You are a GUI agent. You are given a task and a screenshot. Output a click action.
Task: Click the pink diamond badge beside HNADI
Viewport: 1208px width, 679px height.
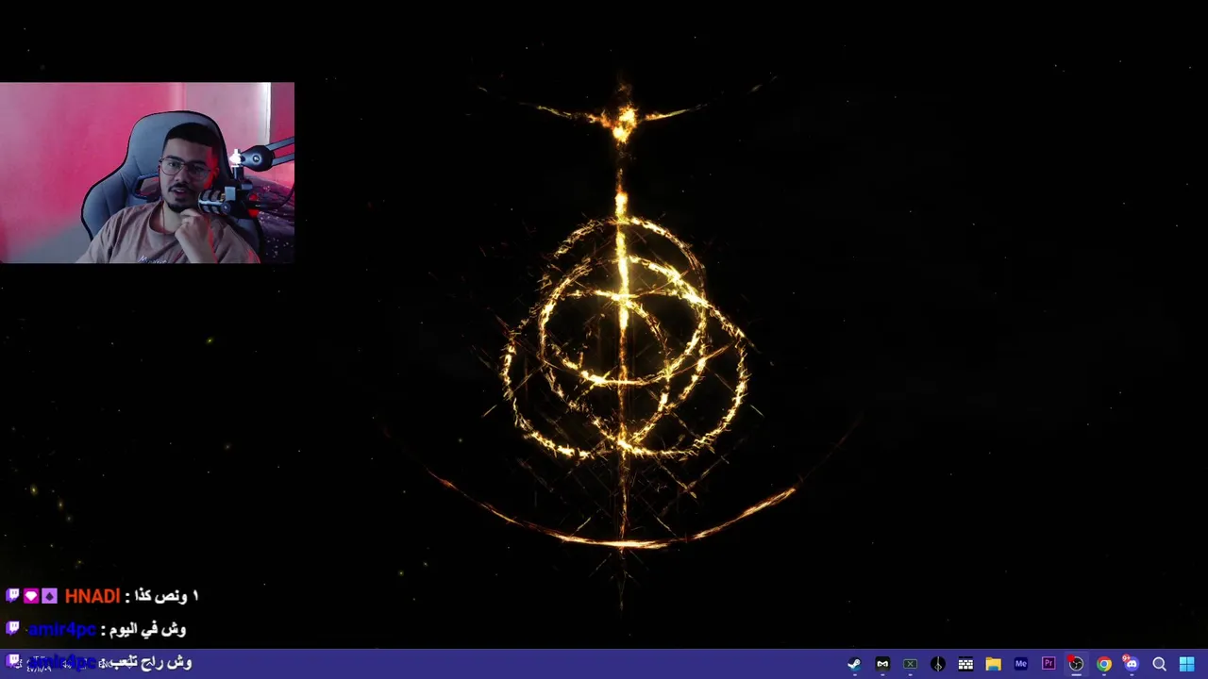31,596
